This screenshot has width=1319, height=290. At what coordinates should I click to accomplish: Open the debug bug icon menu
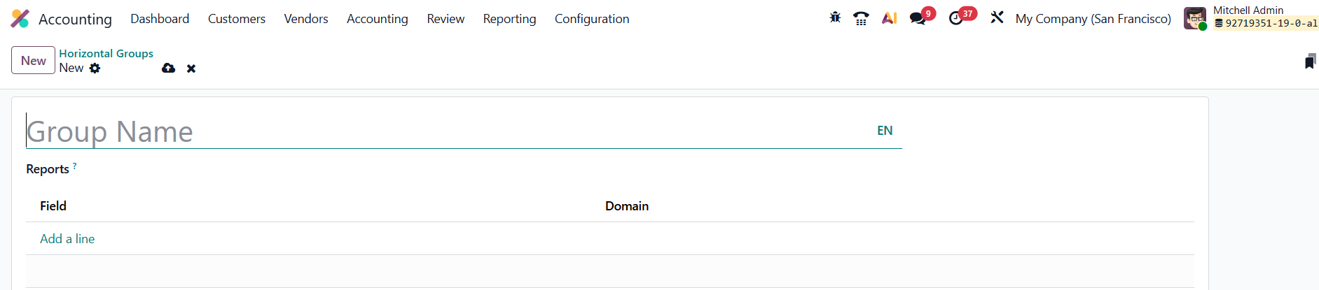(x=835, y=18)
